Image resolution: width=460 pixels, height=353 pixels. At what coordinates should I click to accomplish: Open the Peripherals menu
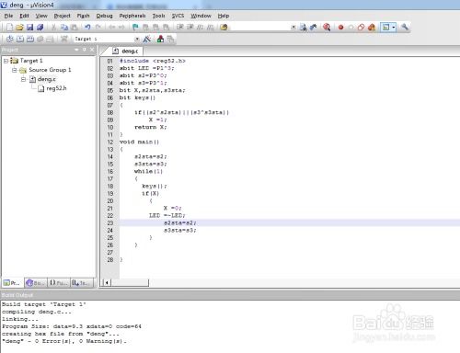(x=132, y=16)
